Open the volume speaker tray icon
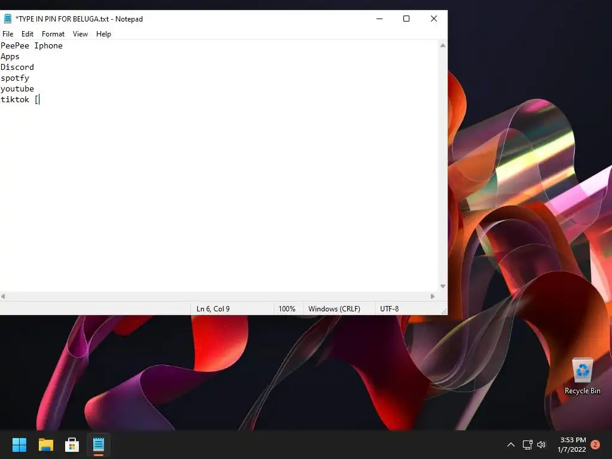The height and width of the screenshot is (459, 612). (541, 445)
